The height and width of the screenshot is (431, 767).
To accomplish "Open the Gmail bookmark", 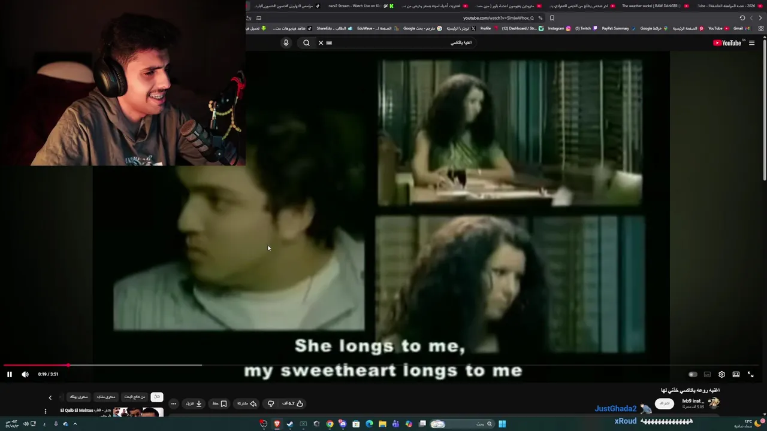I will [x=741, y=28].
